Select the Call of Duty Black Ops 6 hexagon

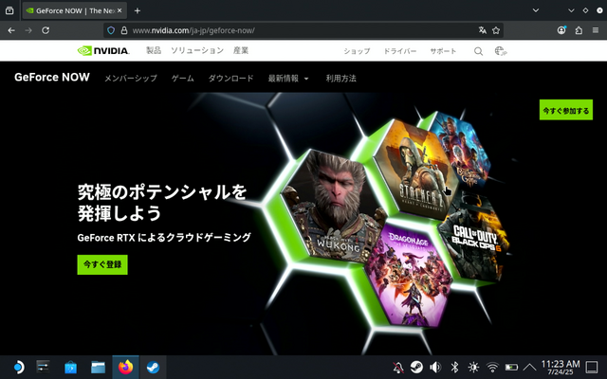(475, 238)
